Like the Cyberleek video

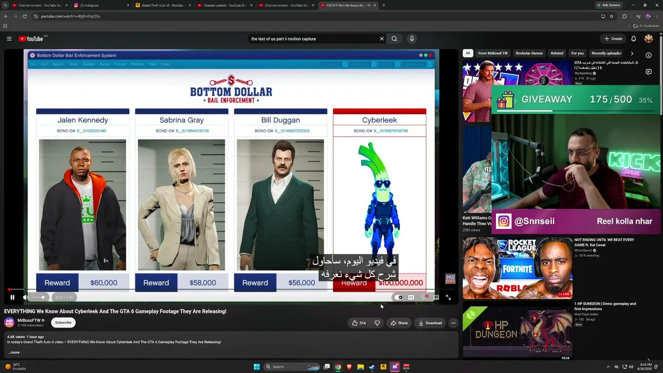tap(359, 323)
